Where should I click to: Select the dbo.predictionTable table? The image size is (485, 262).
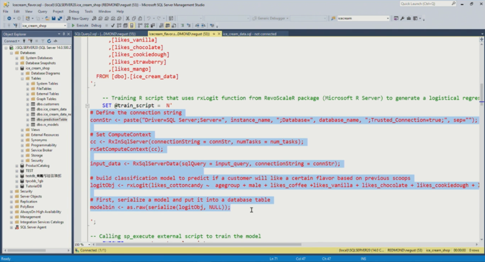pos(52,119)
